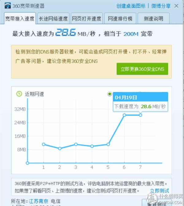Click the 8MB axis label
Image resolution: width=184 pixels, height=206 pixels.
point(21,149)
